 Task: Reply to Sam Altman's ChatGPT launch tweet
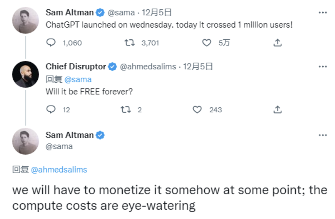[x=51, y=43]
